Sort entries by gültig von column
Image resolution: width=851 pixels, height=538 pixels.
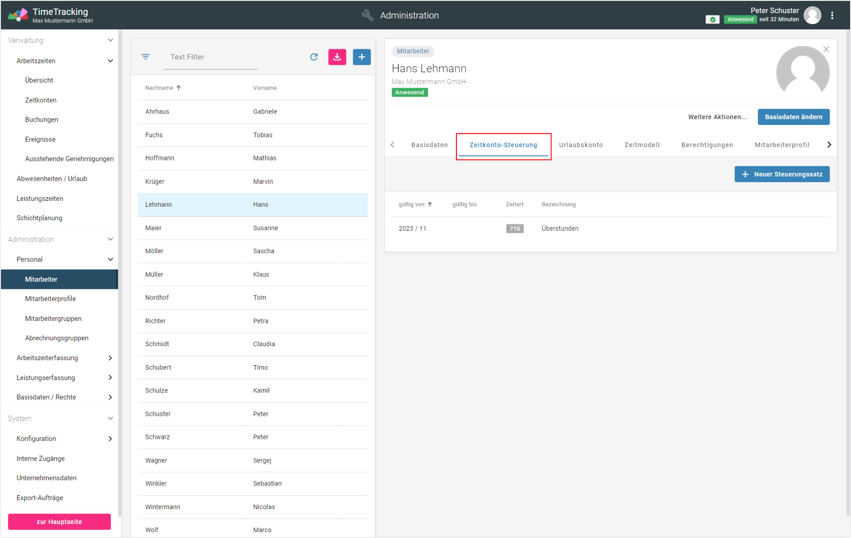(x=412, y=204)
